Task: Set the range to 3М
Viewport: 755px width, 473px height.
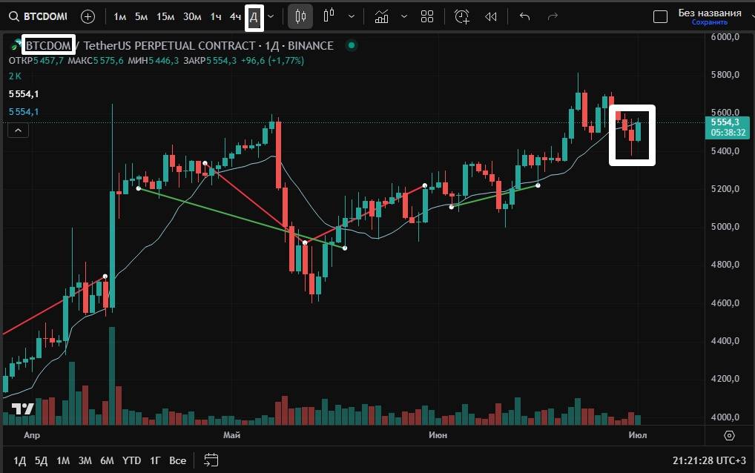Action: [85, 460]
